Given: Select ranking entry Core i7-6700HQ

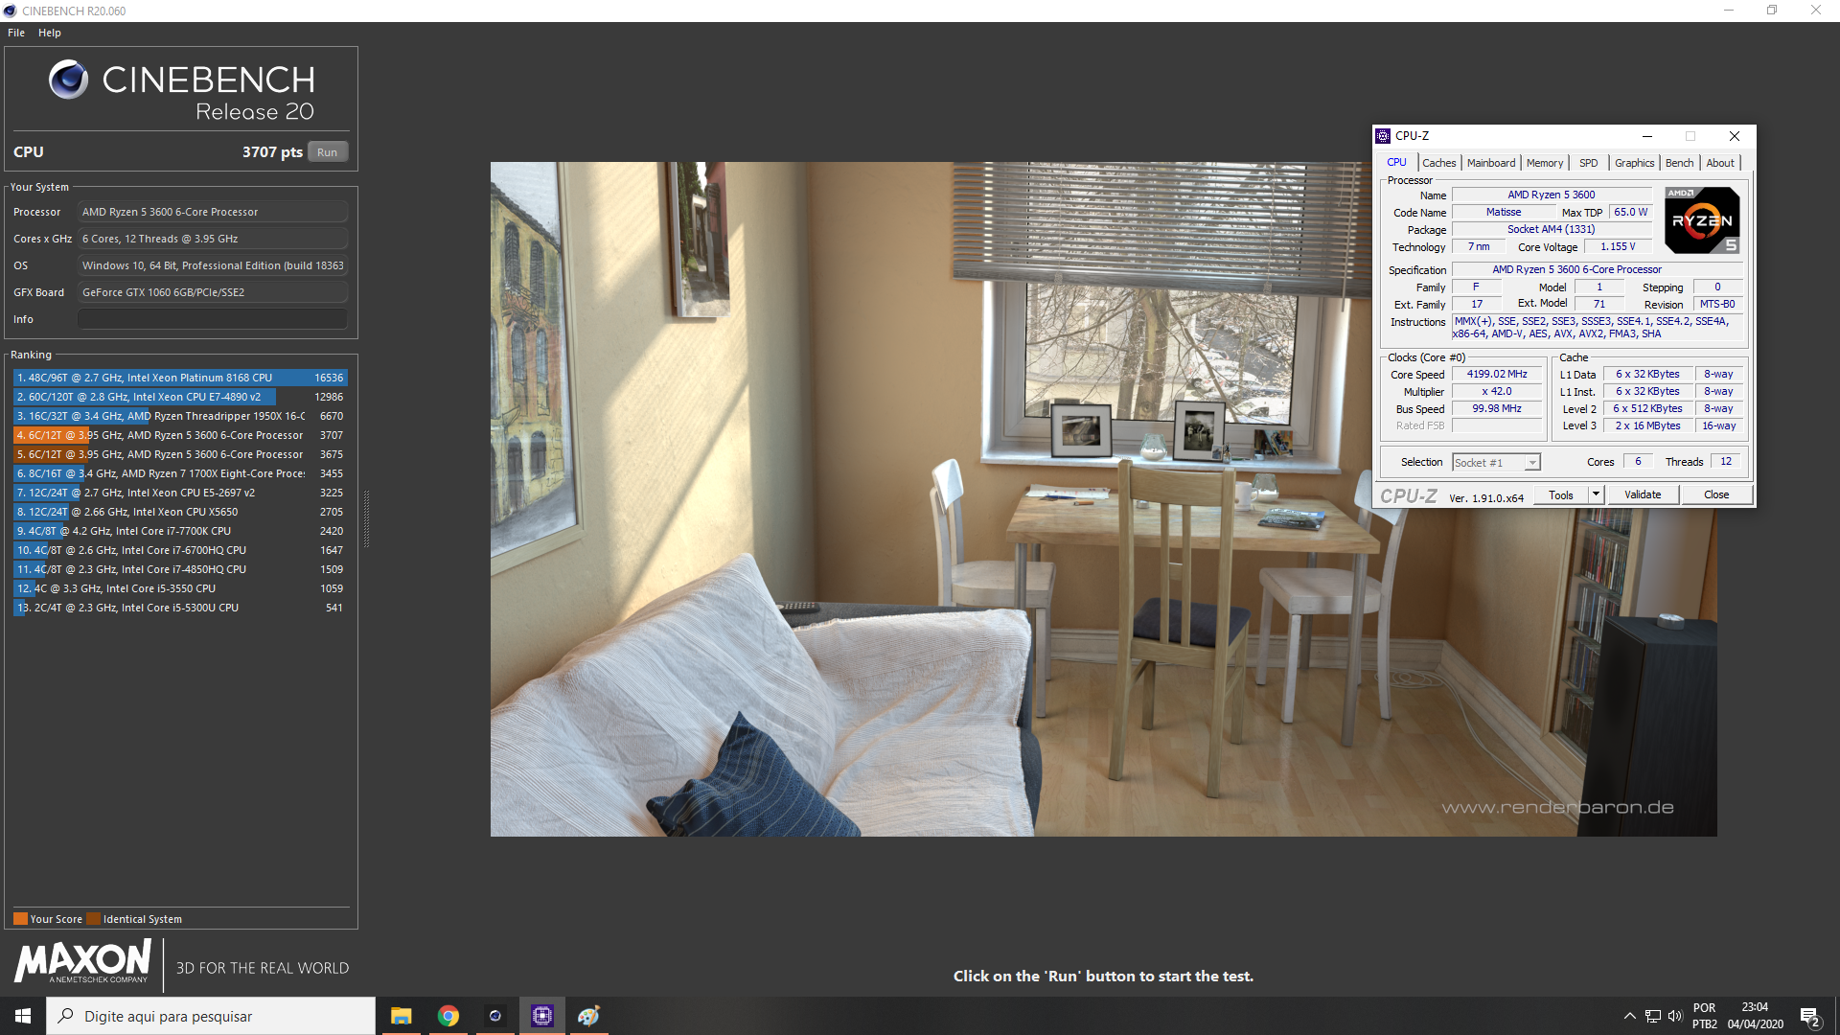Looking at the screenshot, I should [x=180, y=550].
